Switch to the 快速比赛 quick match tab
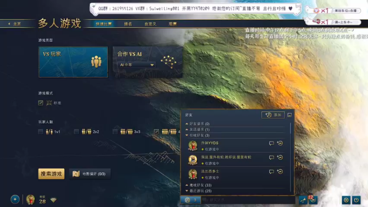This screenshot has height=207, width=368. (x=103, y=24)
